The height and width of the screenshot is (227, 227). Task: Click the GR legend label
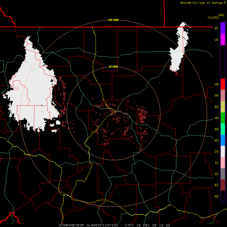click(216, 96)
